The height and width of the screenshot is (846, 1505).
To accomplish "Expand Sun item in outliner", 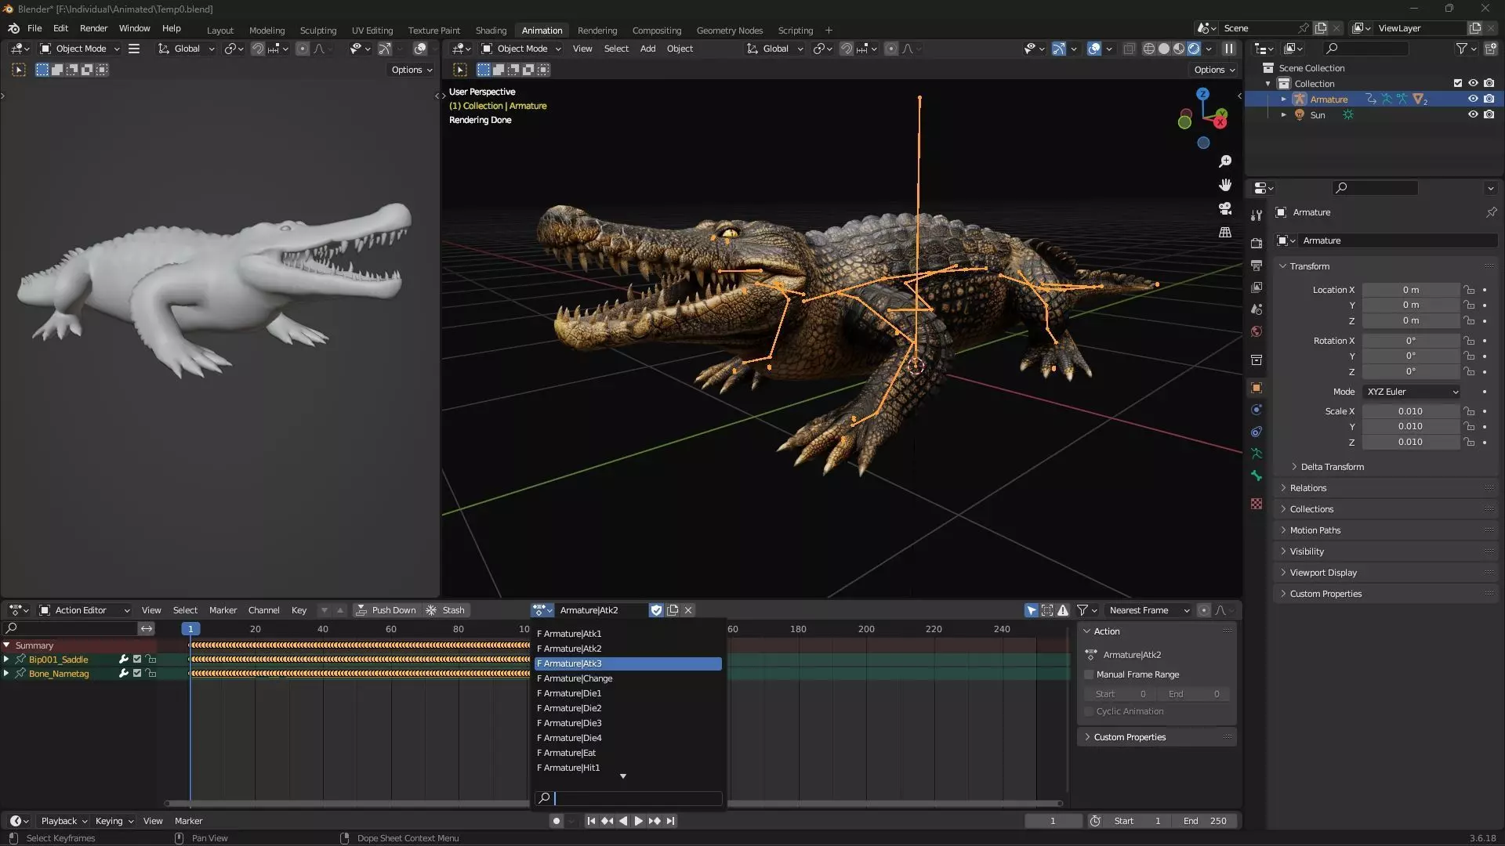I will pyautogui.click(x=1283, y=114).
